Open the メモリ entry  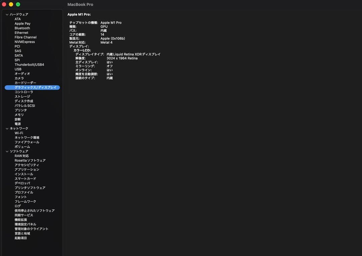[19, 115]
